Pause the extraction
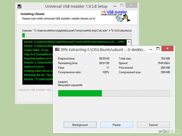182x136 pixels. coord(116,125)
